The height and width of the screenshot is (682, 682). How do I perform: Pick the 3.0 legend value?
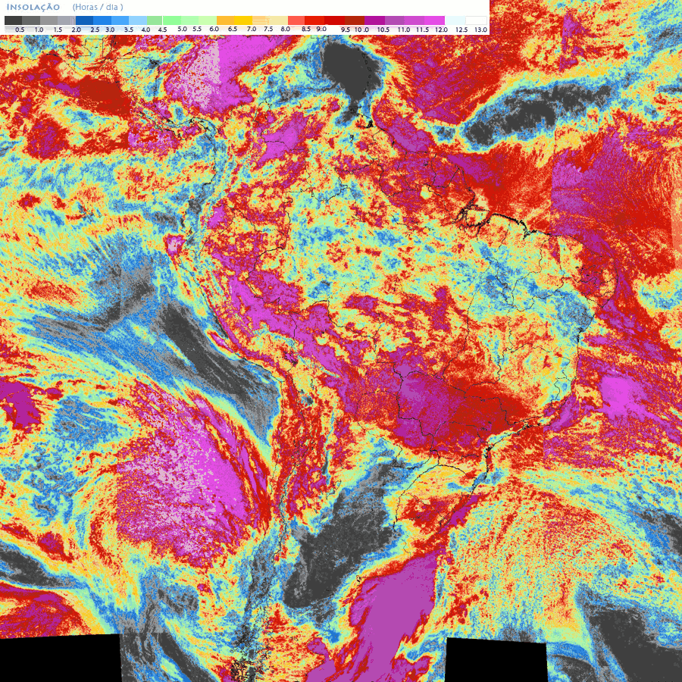click(x=110, y=30)
